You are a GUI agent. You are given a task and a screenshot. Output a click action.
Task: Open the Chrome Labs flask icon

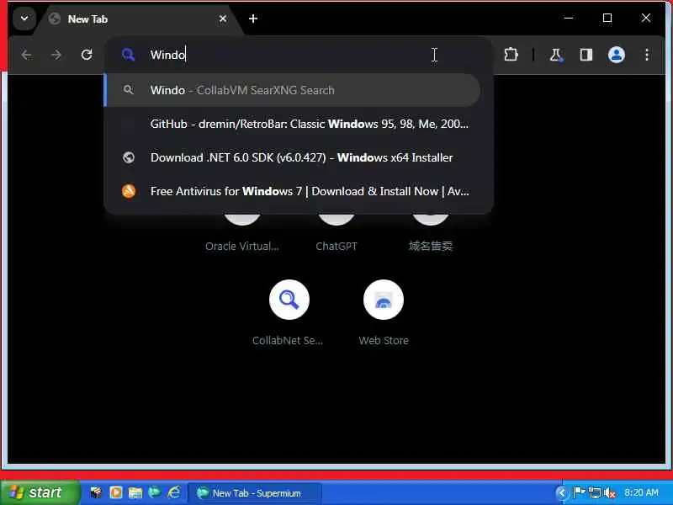(556, 55)
